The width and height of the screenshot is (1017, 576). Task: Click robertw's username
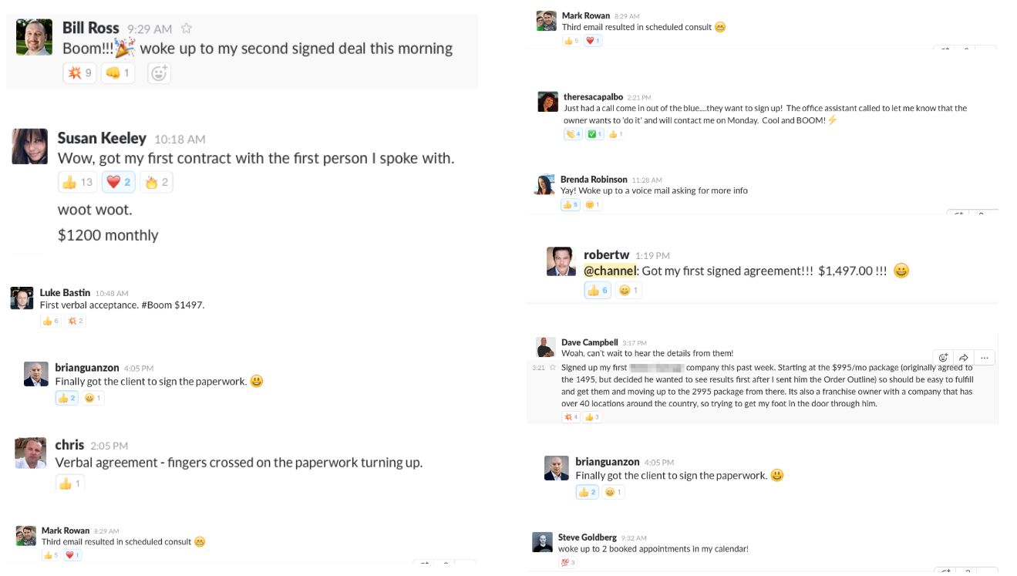[x=607, y=254]
